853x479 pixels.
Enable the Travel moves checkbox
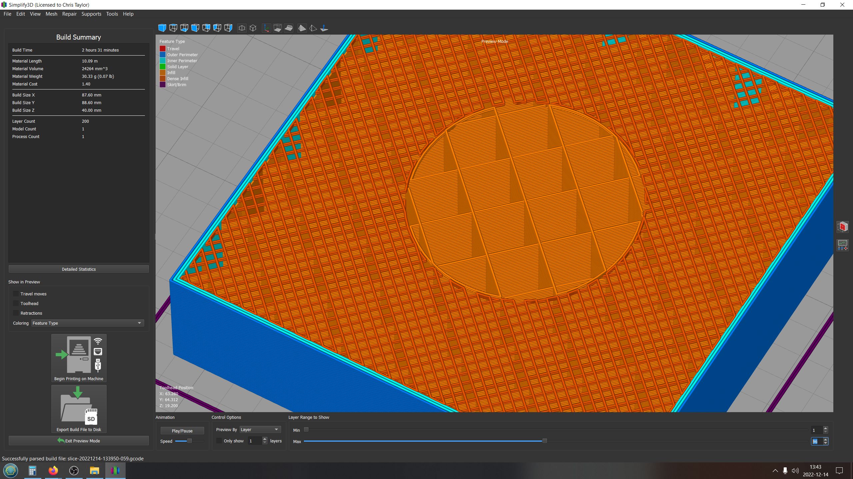16,294
